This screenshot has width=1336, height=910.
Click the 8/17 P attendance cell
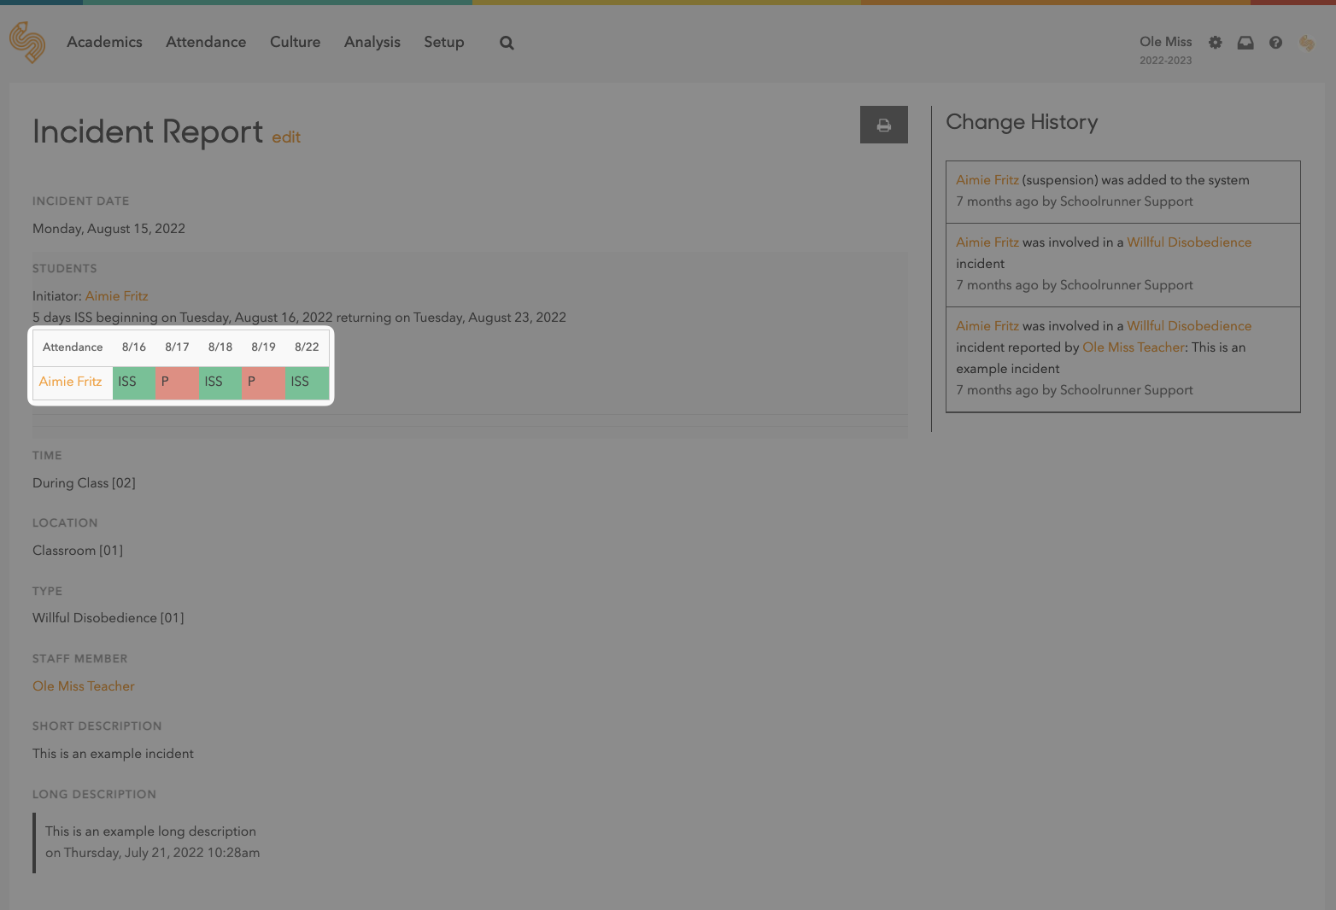tap(177, 382)
